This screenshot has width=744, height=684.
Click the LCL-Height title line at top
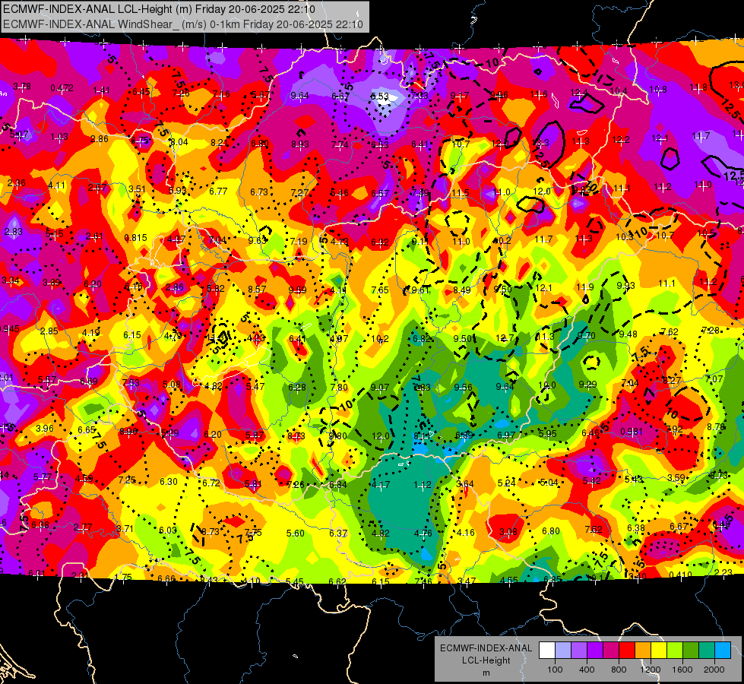pos(159,9)
